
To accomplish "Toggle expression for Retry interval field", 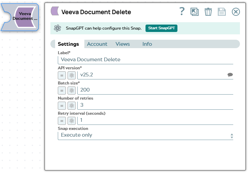I will pyautogui.click(x=62, y=121).
